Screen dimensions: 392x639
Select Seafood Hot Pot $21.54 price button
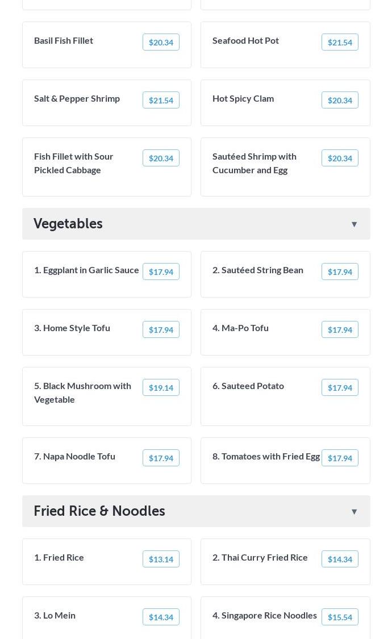click(x=340, y=43)
